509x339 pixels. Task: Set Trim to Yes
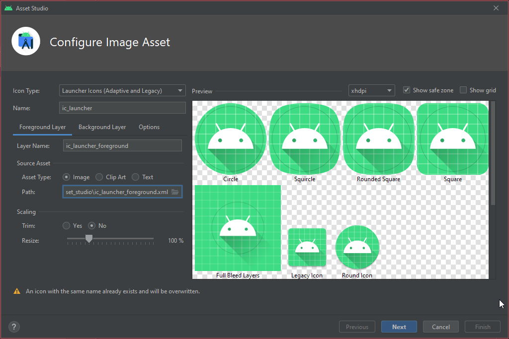[66, 225]
